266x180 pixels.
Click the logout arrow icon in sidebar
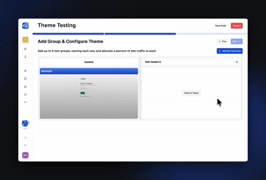coord(25,102)
